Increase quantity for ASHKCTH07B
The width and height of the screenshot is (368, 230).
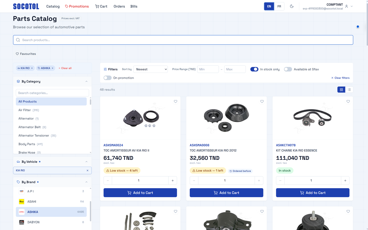coord(345,181)
